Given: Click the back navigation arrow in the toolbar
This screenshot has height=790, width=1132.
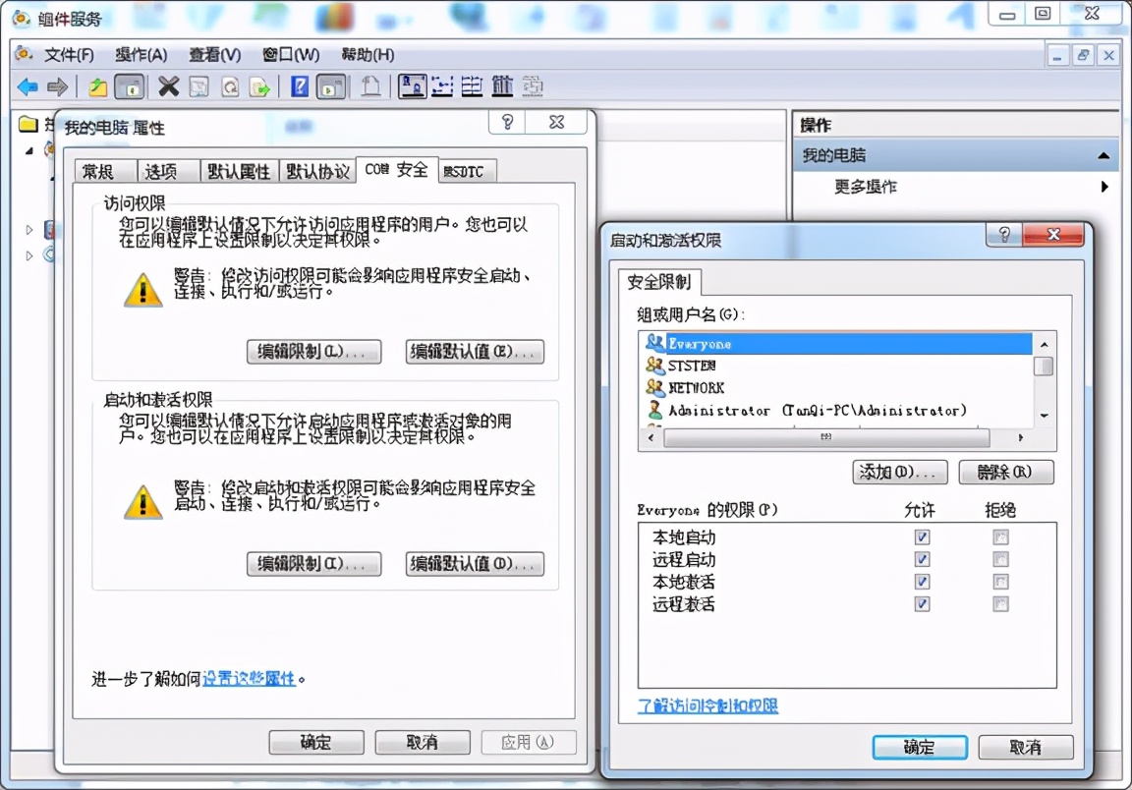Looking at the screenshot, I should (x=27, y=86).
